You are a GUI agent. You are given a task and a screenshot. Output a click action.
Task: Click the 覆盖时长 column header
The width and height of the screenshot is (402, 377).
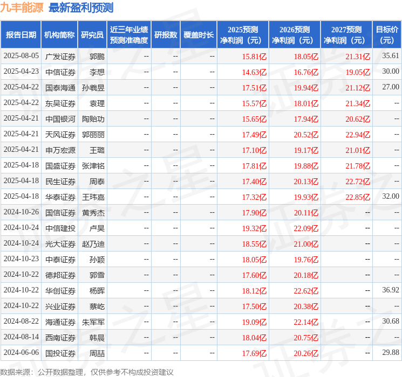(199, 35)
